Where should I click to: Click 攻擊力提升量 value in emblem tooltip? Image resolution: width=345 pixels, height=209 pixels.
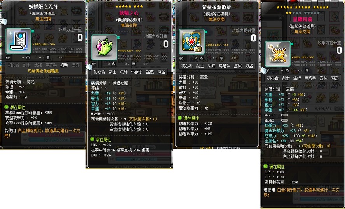click(x=253, y=38)
